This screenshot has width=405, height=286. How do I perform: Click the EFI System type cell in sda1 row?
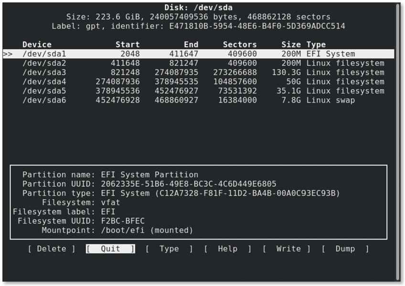(x=330, y=54)
